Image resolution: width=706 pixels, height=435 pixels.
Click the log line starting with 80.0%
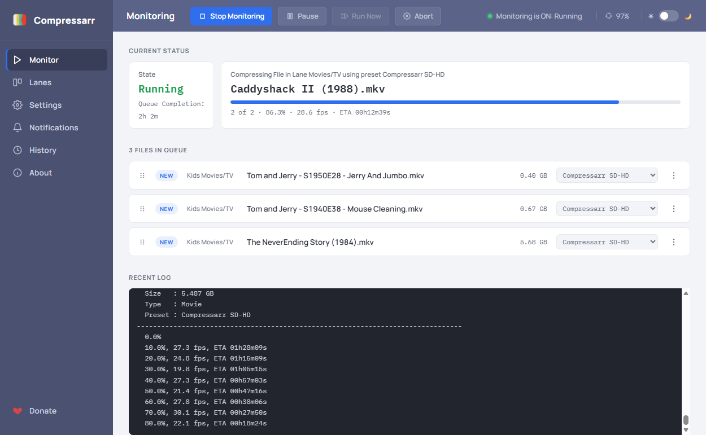[206, 423]
